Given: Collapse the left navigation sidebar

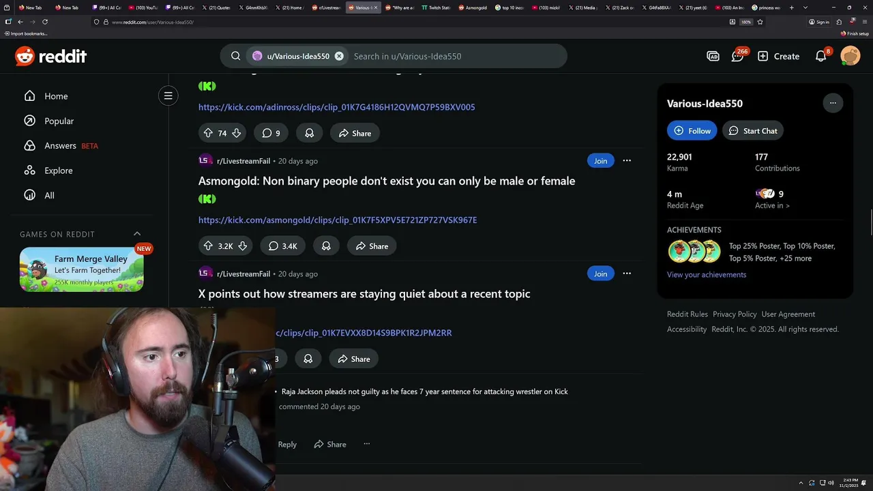Looking at the screenshot, I should (168, 95).
